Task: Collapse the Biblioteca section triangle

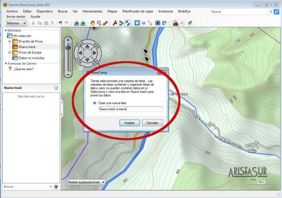Action: (x=6, y=30)
